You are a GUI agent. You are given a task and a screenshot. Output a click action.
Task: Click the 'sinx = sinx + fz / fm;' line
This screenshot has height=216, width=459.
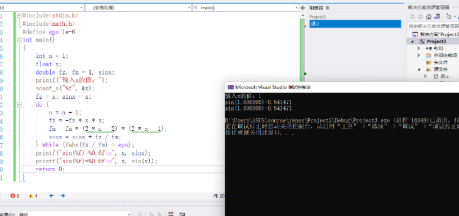tap(85, 137)
